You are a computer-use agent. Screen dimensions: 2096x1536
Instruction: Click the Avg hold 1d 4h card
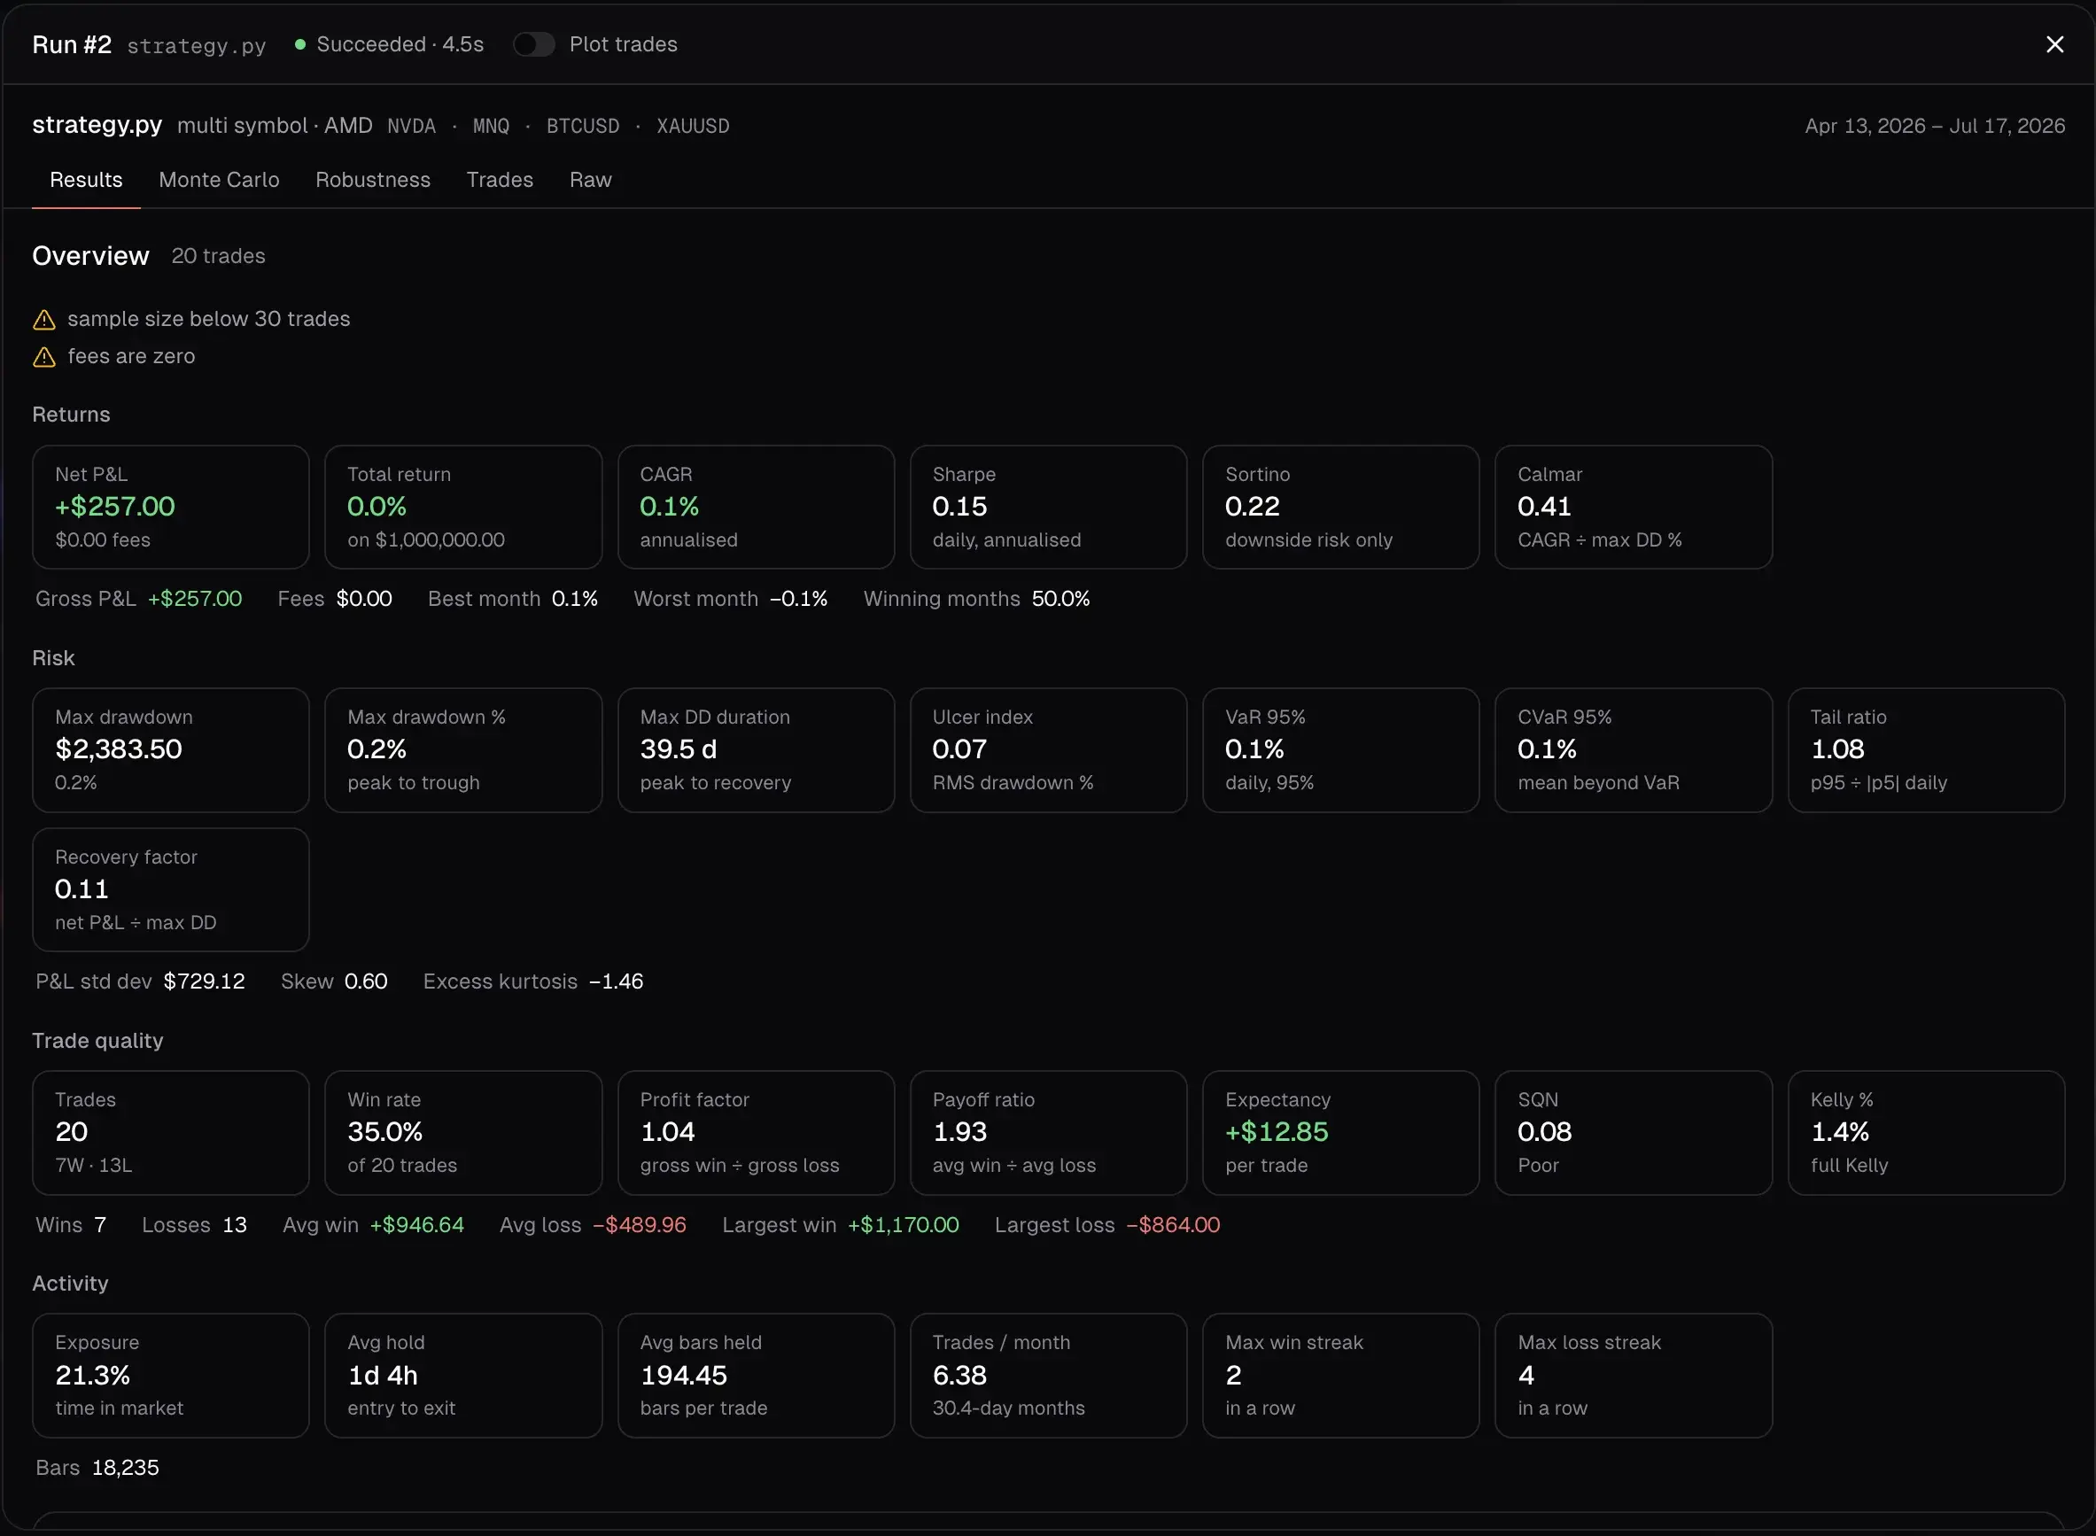pos(463,1376)
